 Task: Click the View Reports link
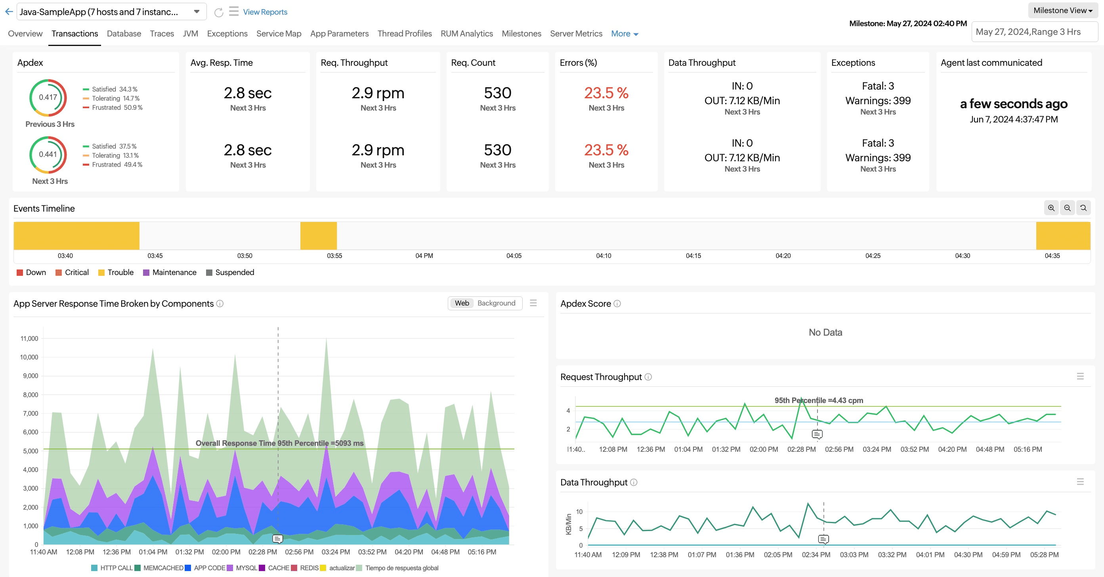265,12
